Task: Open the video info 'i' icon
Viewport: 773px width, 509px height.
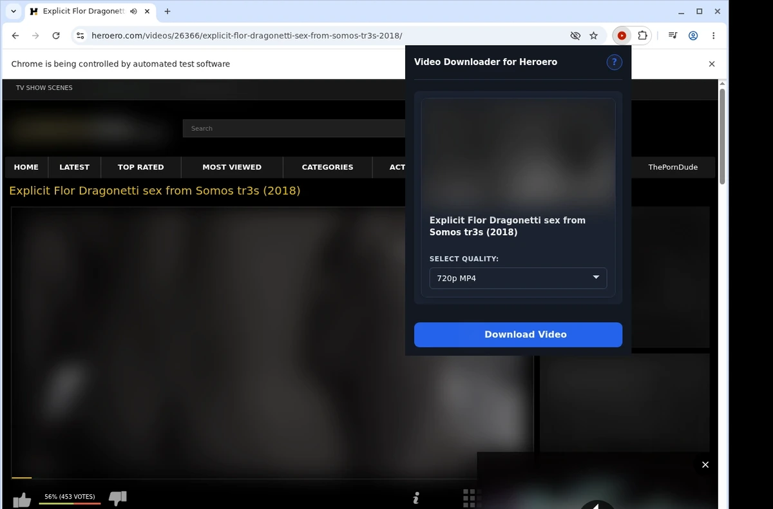Action: click(x=416, y=498)
